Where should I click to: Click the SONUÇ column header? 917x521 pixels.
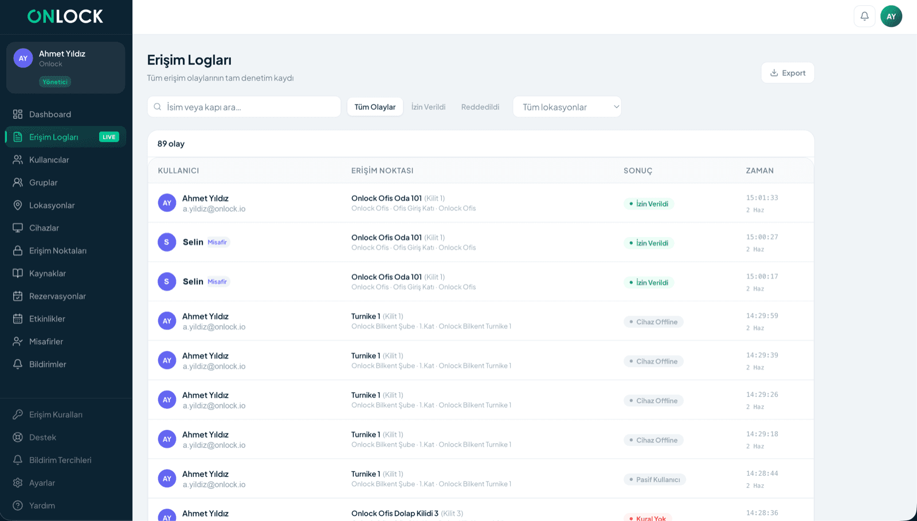[x=638, y=171]
